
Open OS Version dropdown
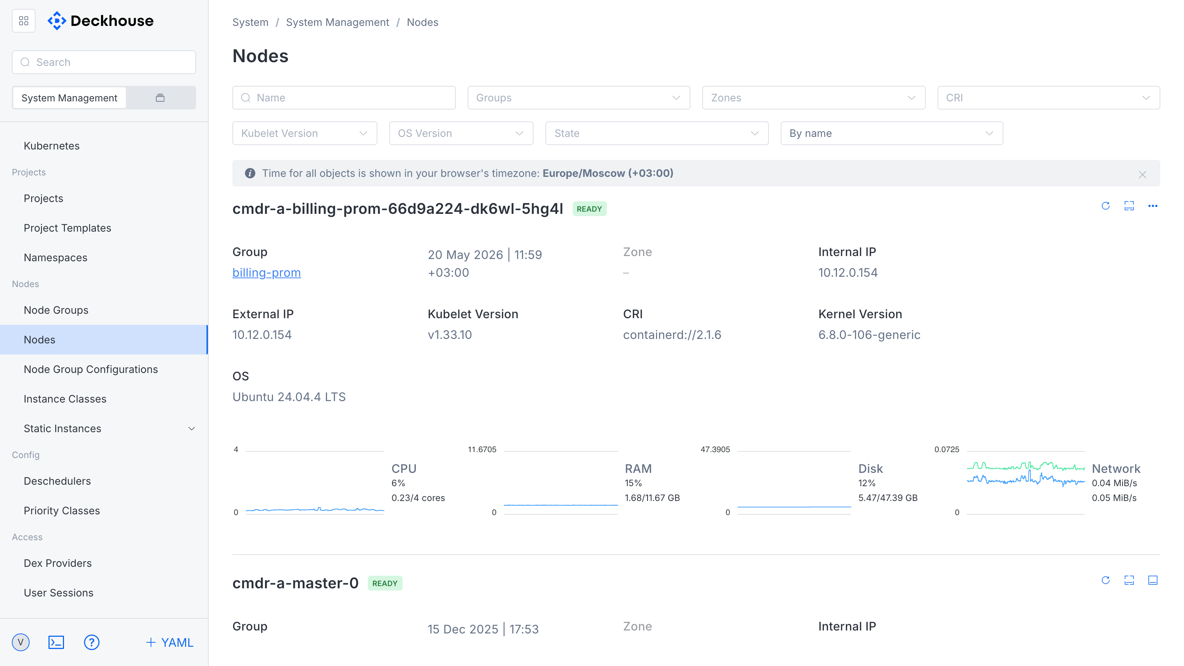[x=461, y=133]
